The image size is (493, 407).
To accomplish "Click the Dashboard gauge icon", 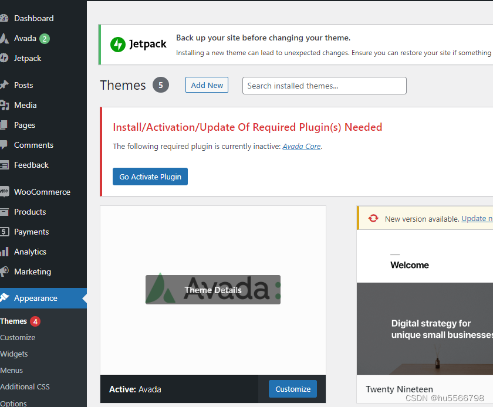I will coord(4,18).
